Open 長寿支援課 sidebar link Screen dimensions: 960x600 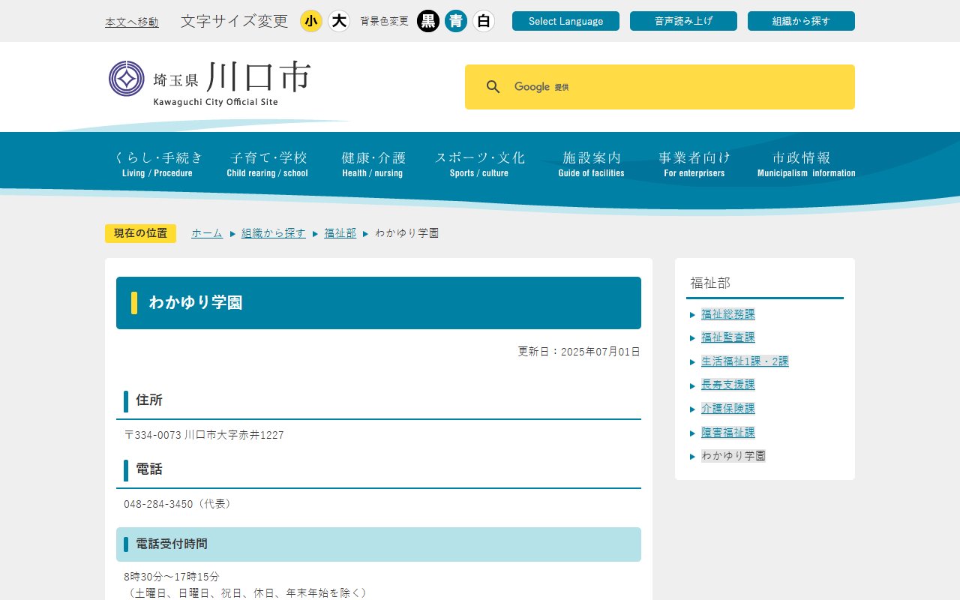(x=728, y=385)
